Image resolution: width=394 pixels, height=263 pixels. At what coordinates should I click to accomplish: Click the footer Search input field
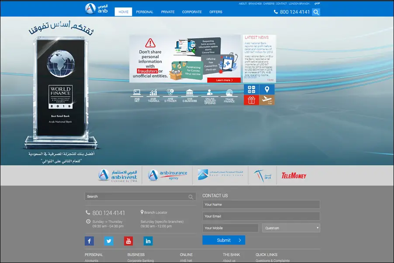[x=140, y=196]
